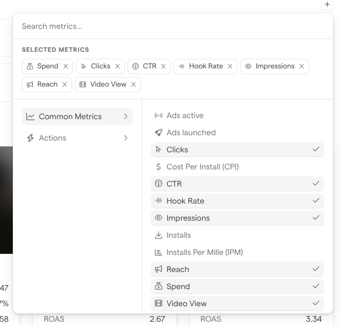Click the megaphone icon in Reach list row
The width and height of the screenshot is (346, 326).
(159, 269)
